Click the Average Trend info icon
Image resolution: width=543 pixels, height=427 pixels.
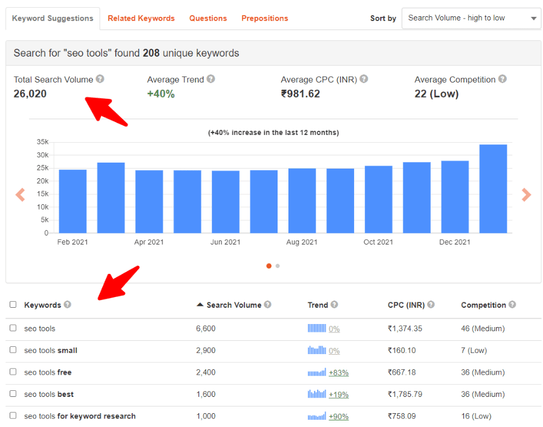210,79
